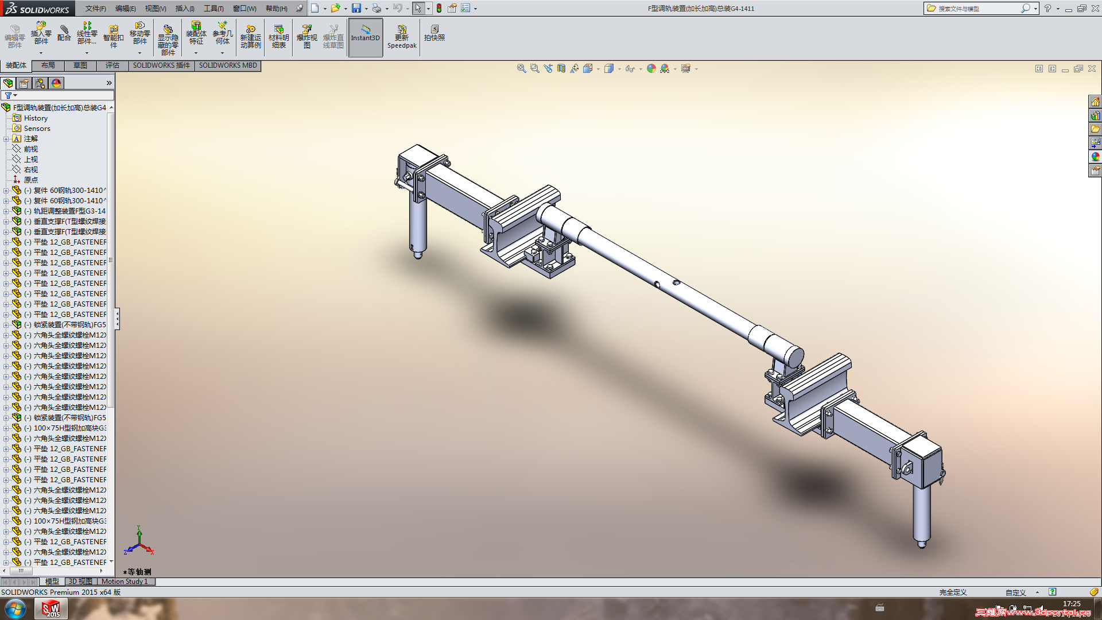Select the 锁紧装置 FG5 tree component
1102x620 pixels.
(x=69, y=325)
